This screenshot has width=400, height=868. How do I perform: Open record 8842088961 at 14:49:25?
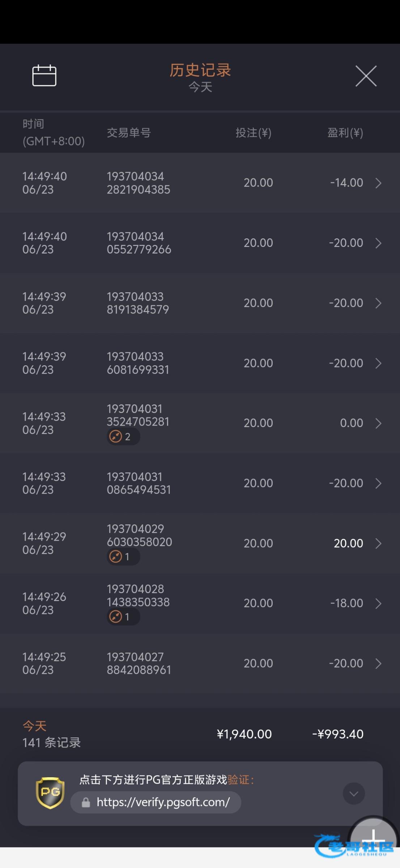[200, 663]
